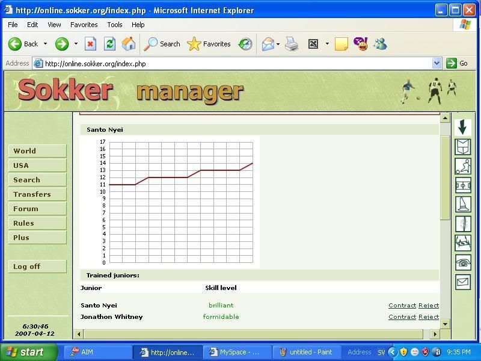Image resolution: width=481 pixels, height=361 pixels.
Task: Open the football pitch icon in sidebar
Action: coord(462,185)
